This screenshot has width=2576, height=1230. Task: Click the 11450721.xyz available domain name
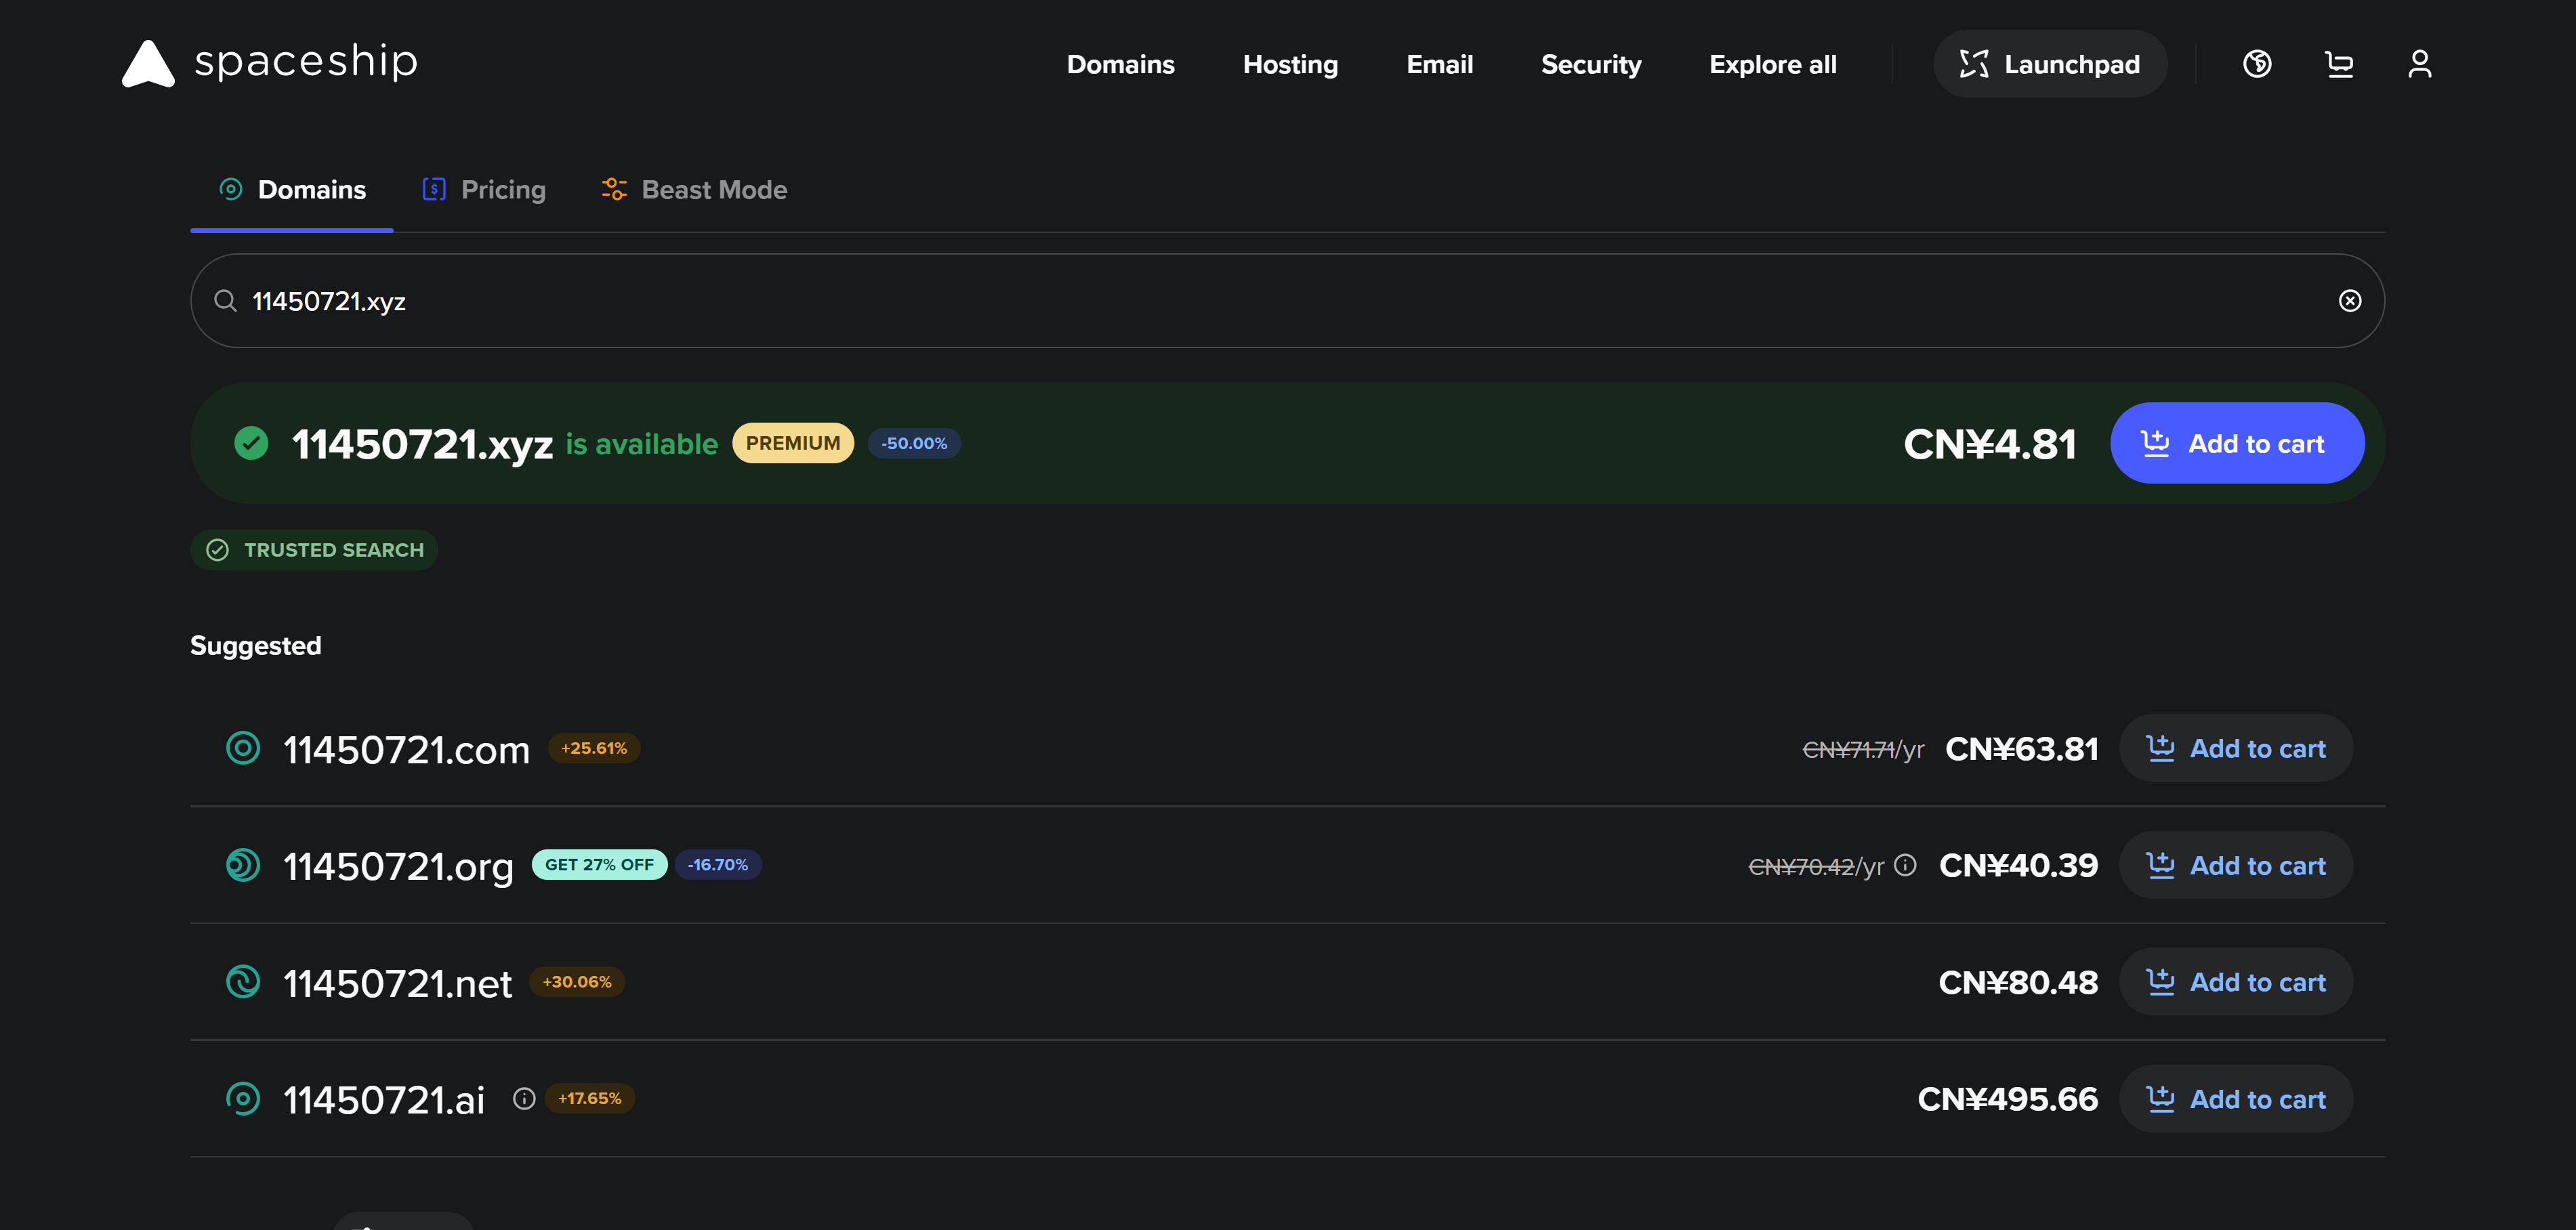(422, 445)
